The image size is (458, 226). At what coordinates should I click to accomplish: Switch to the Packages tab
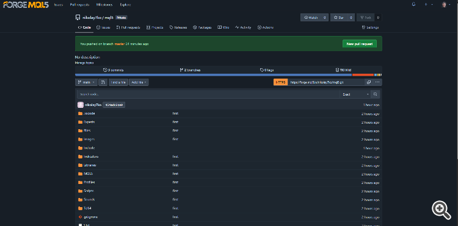click(202, 27)
